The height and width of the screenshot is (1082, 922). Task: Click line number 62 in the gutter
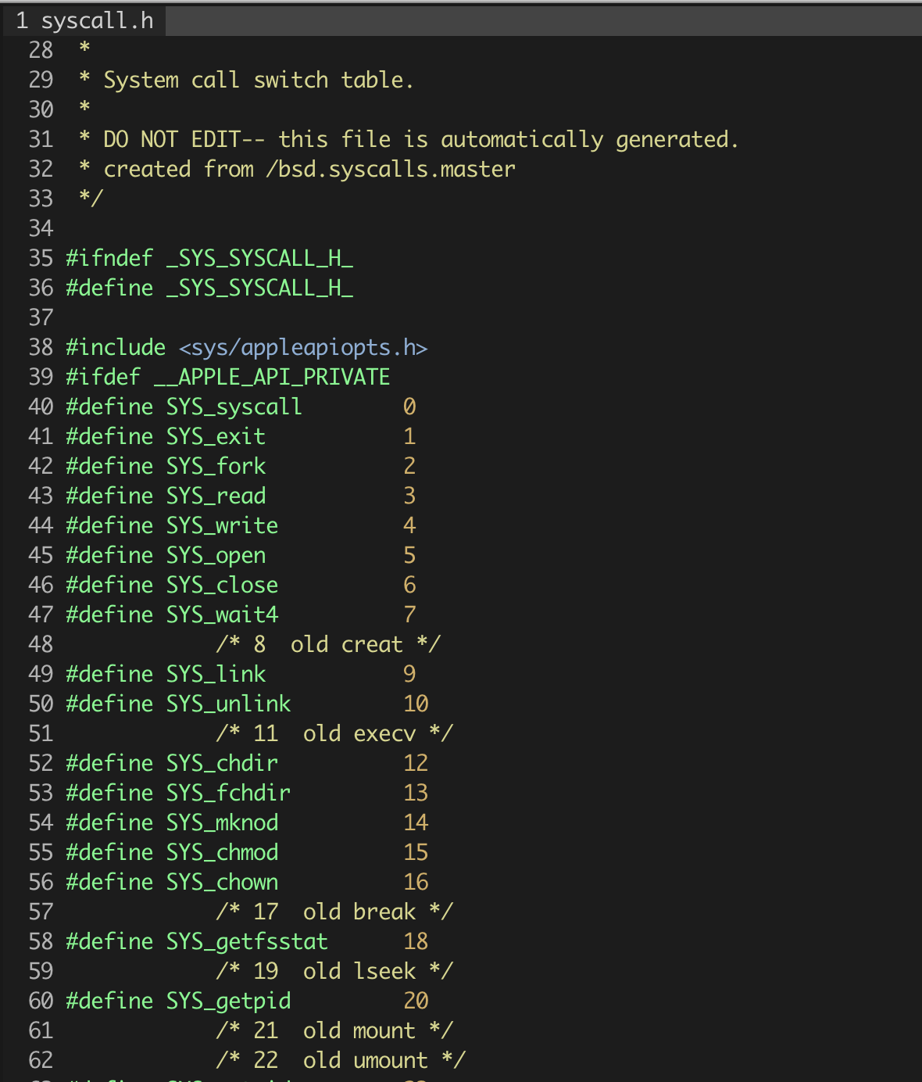pos(40,1059)
